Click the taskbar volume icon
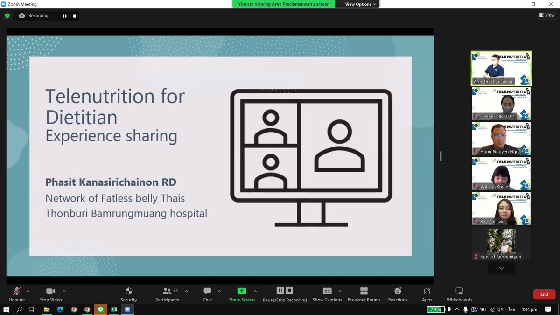Screen dimensions: 560x315 pos(500,309)
